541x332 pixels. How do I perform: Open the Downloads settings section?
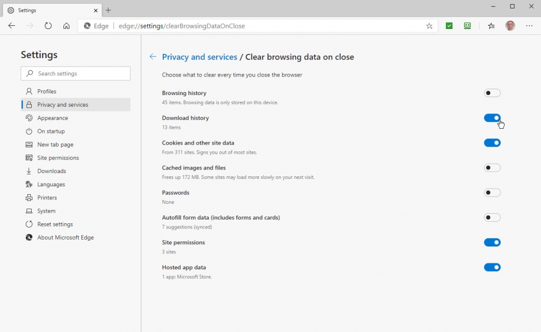(x=51, y=170)
